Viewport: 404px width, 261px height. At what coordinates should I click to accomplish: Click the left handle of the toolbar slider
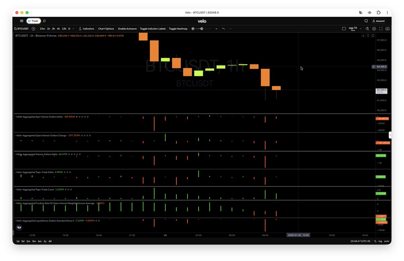click(x=193, y=29)
